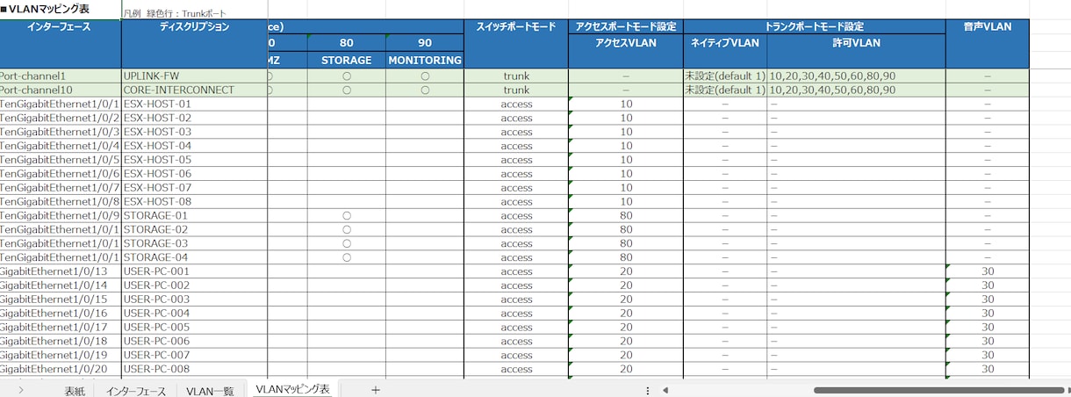Click access VLAN 10 in ESX-HOST-02 row
Screen dimensions: 1071x397
click(625, 119)
